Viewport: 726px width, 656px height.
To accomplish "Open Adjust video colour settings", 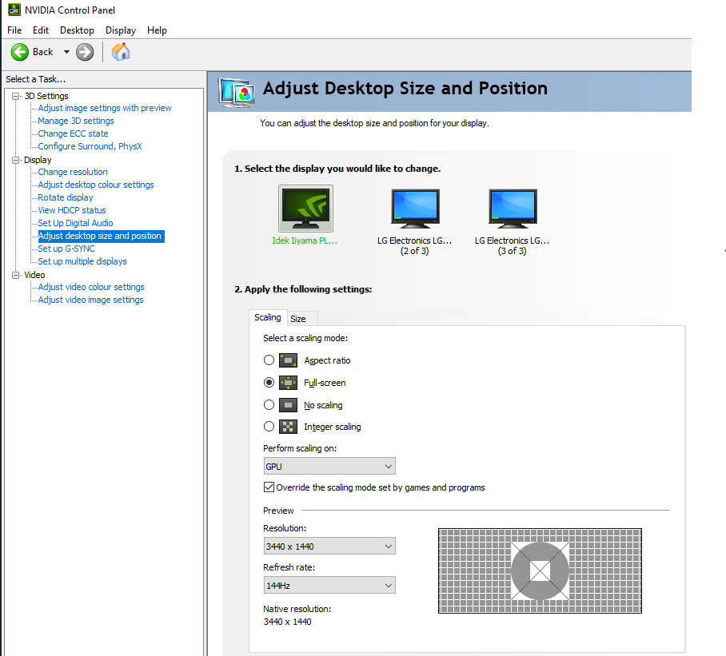I will [x=91, y=287].
